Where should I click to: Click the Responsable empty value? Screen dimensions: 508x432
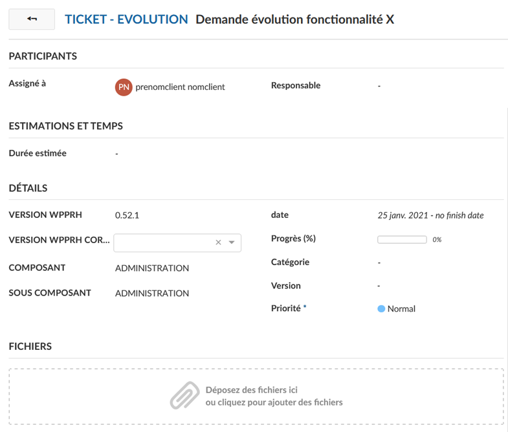pyautogui.click(x=379, y=86)
